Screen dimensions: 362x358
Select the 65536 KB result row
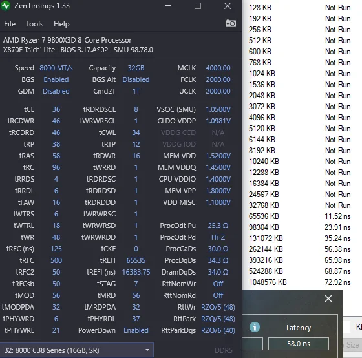[x=300, y=216]
